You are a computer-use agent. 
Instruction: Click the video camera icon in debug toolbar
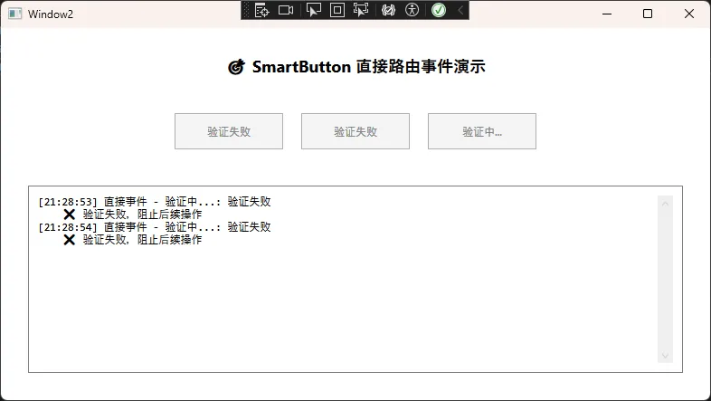point(287,10)
